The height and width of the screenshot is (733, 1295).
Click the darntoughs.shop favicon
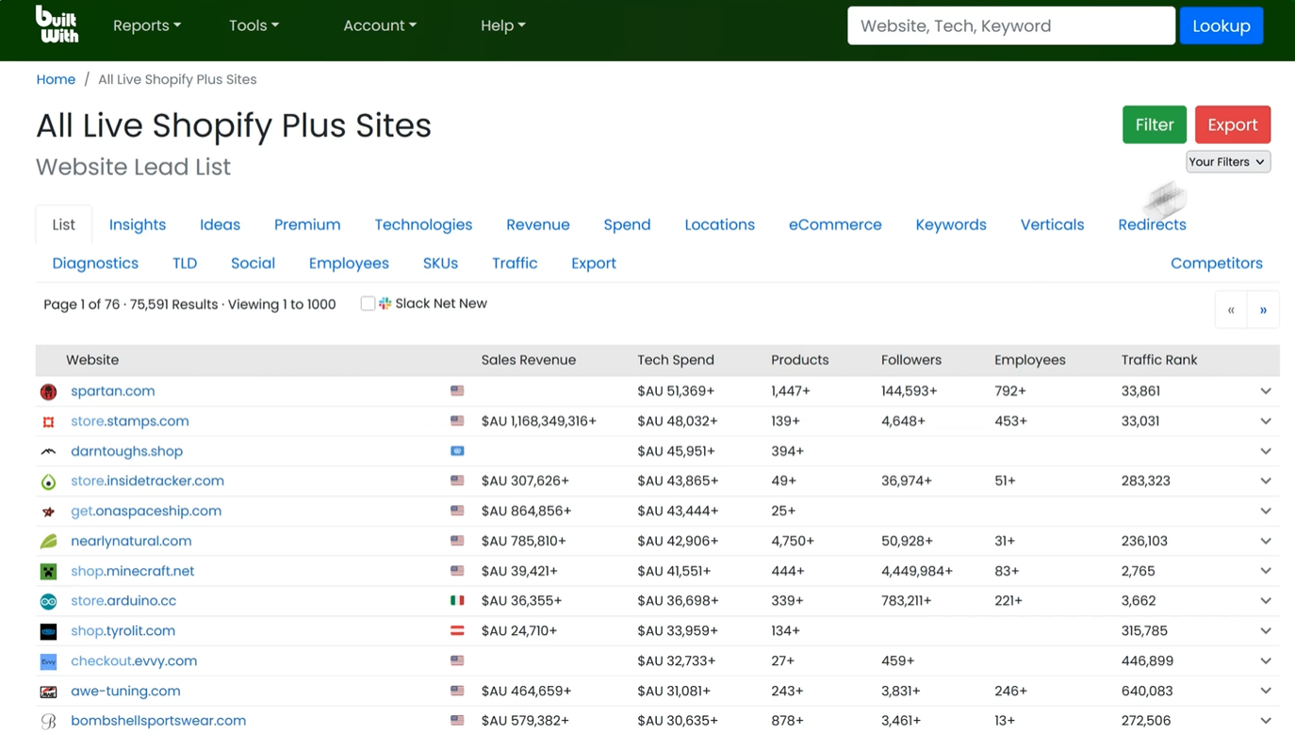pos(48,451)
